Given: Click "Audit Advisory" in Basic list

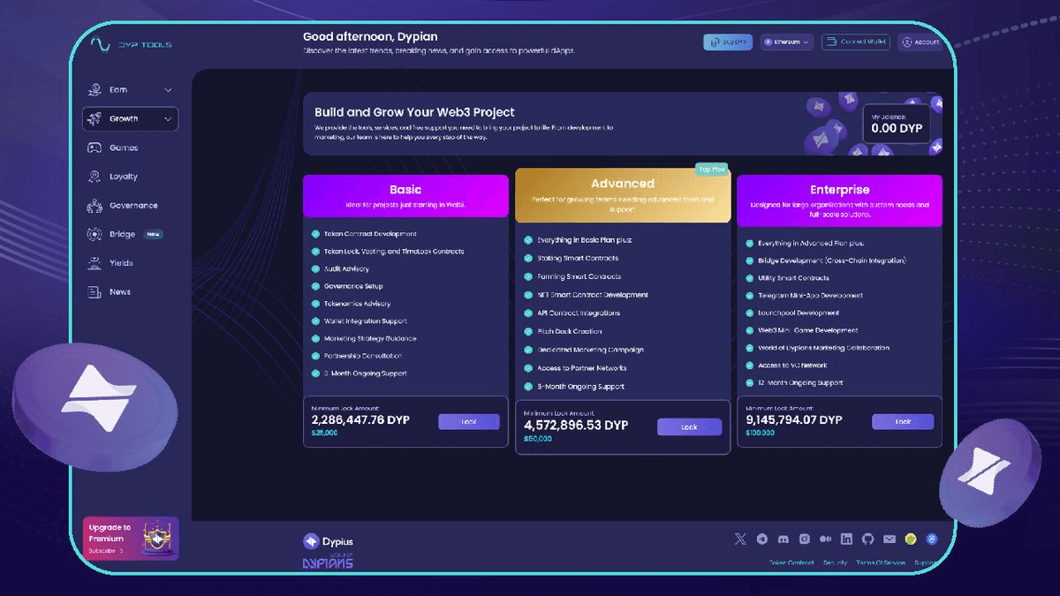Looking at the screenshot, I should (346, 269).
